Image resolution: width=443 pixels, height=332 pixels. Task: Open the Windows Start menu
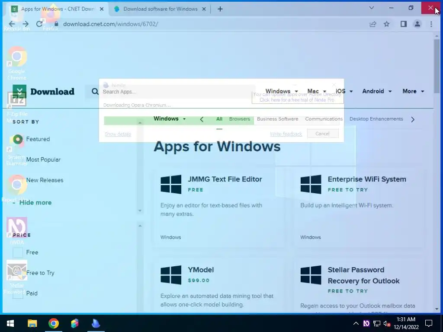tap(10, 323)
